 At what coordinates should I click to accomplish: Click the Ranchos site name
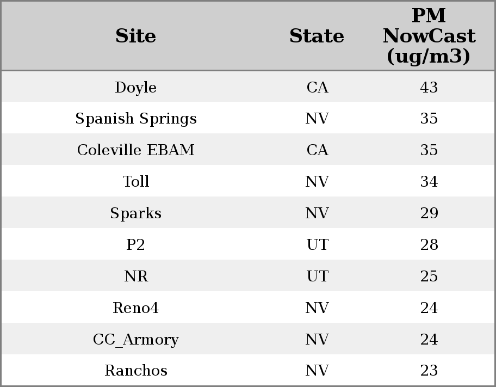[135, 371]
